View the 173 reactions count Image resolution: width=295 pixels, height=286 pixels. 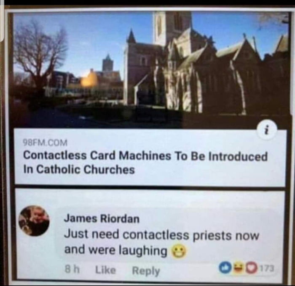(x=267, y=268)
